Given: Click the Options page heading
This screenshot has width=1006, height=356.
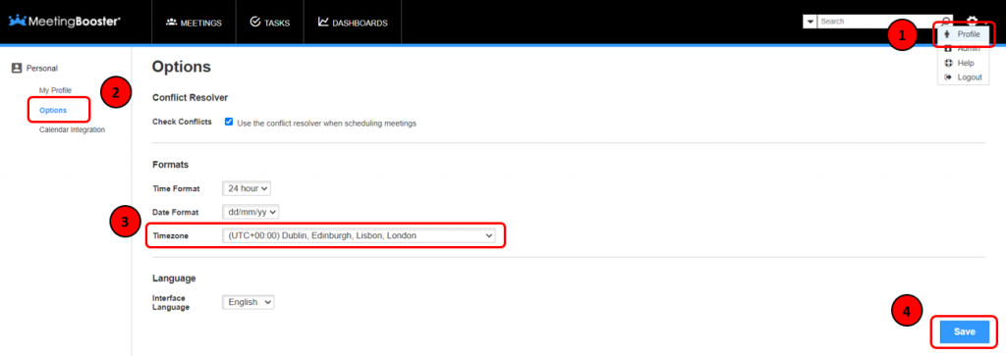Looking at the screenshot, I should coord(182,68).
